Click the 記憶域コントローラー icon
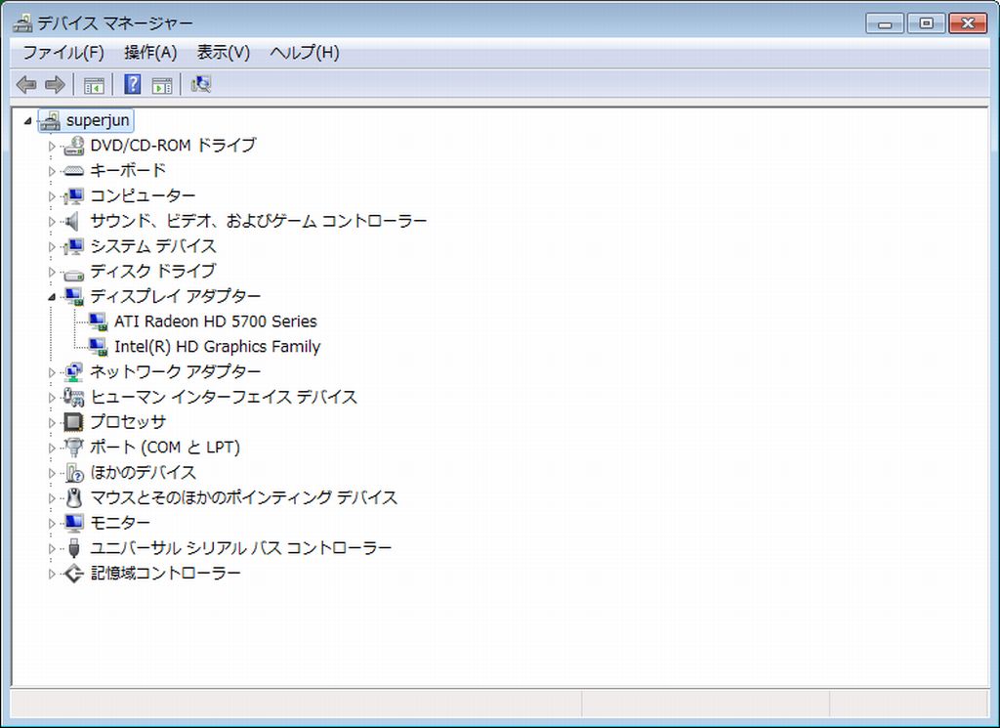 [74, 574]
